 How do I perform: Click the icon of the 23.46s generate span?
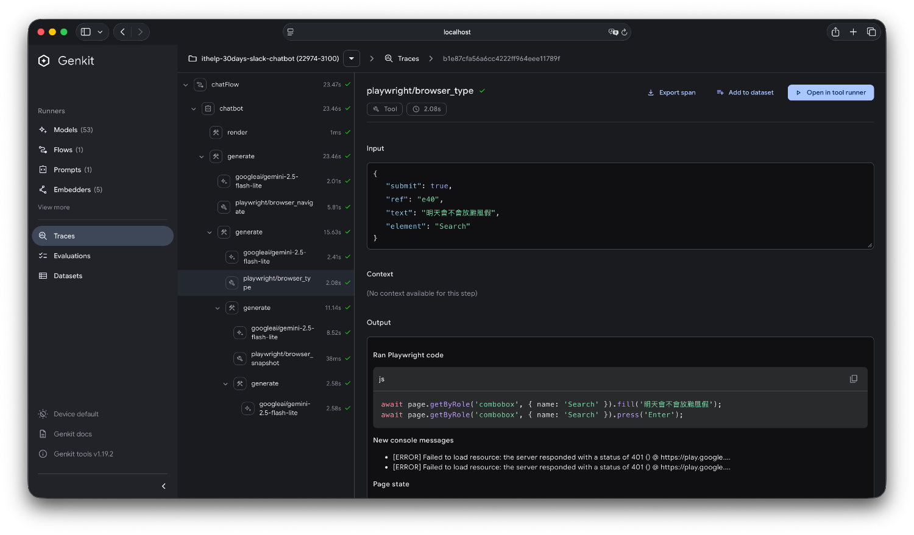(216, 157)
